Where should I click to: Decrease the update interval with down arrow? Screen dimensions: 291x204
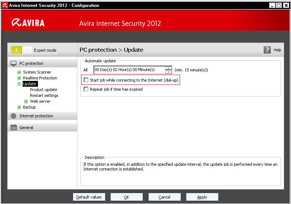[x=168, y=72]
